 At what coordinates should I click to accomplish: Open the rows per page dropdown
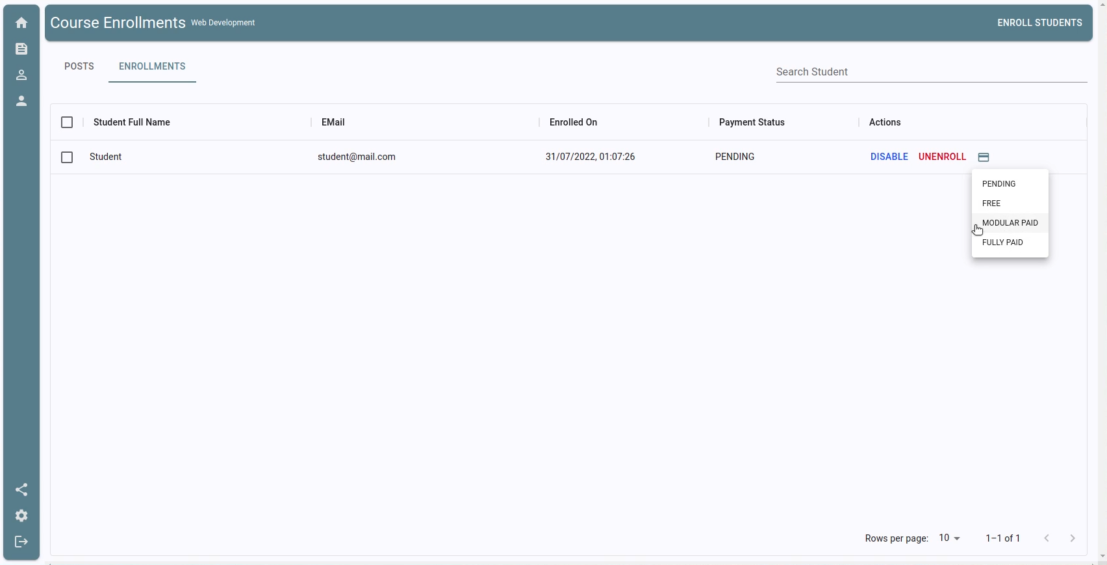pos(950,538)
